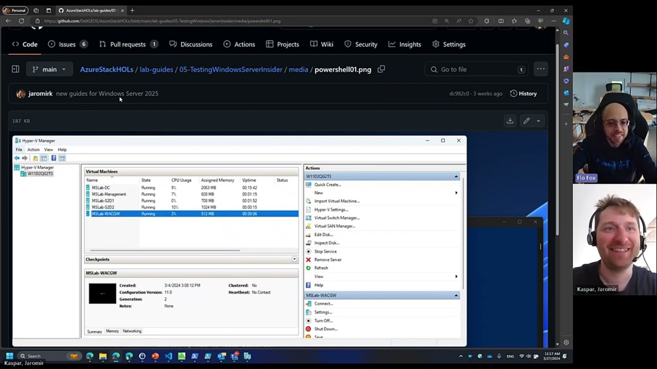Download the raw powershell01.png file

pos(510,121)
